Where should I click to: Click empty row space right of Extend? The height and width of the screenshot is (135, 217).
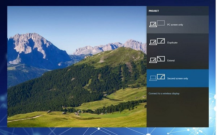[192, 60]
